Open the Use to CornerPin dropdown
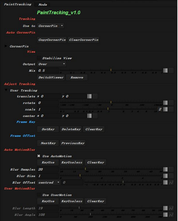The height and width of the screenshot is (221, 178). click(51, 26)
